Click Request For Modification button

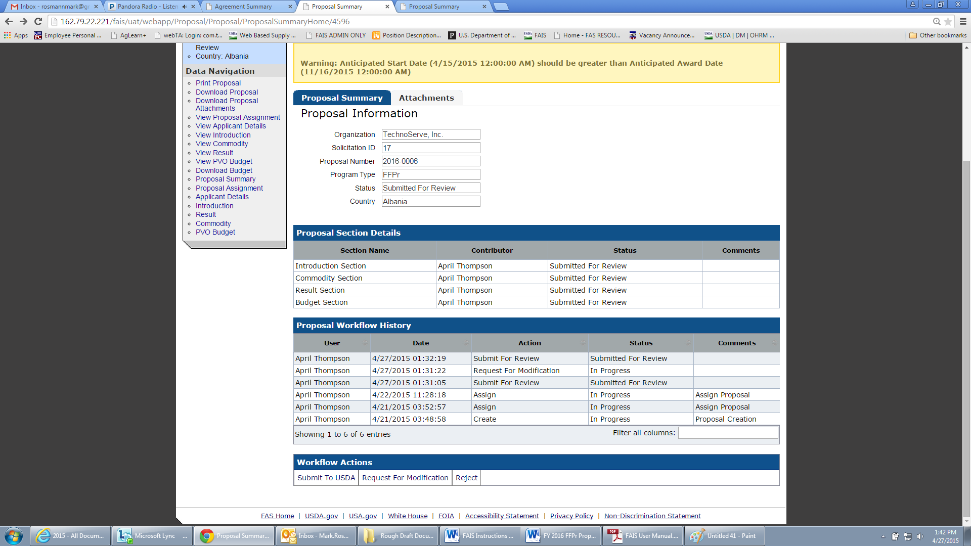(x=405, y=478)
